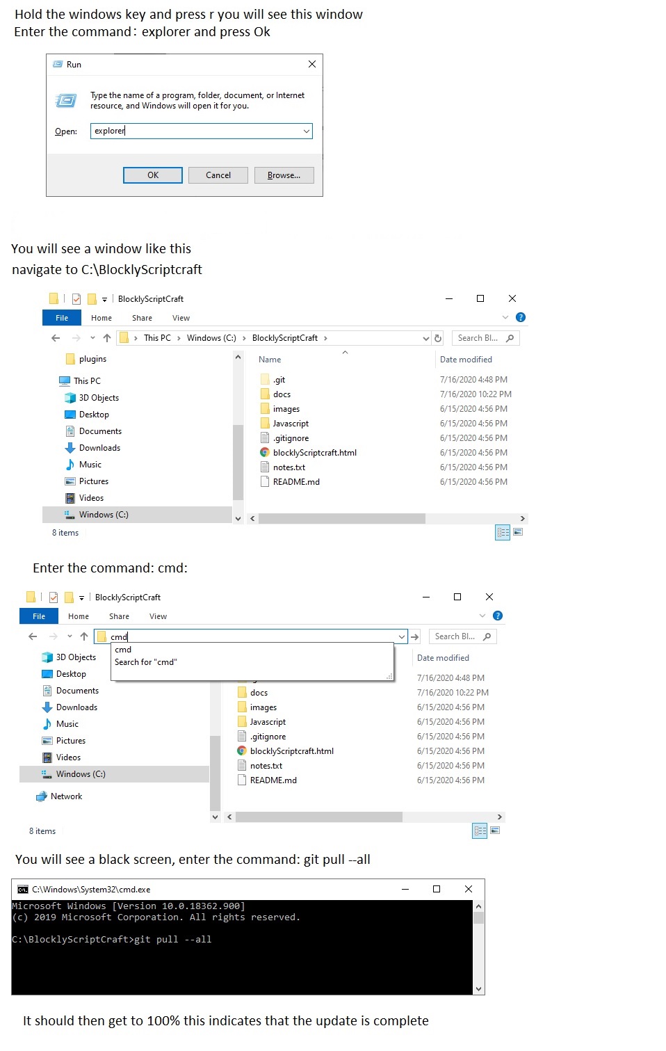The height and width of the screenshot is (1051, 666).
Task: Click the search magnifier in the cmd Explorer window
Action: (487, 636)
